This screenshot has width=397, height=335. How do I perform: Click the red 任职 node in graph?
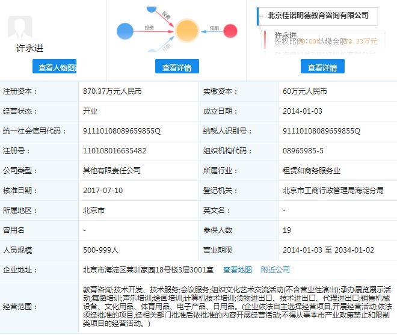(x=230, y=31)
